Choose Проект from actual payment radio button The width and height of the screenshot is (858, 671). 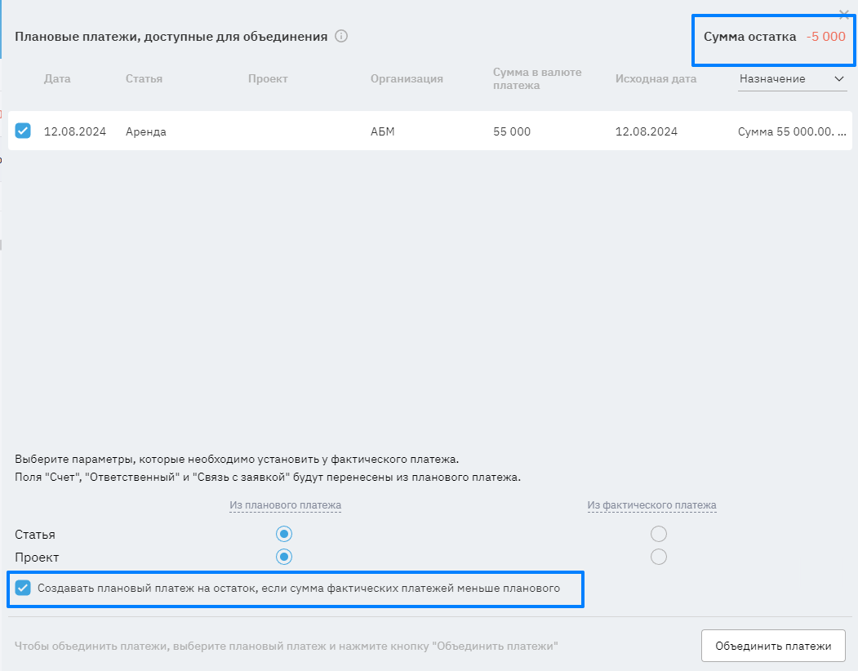tap(659, 557)
